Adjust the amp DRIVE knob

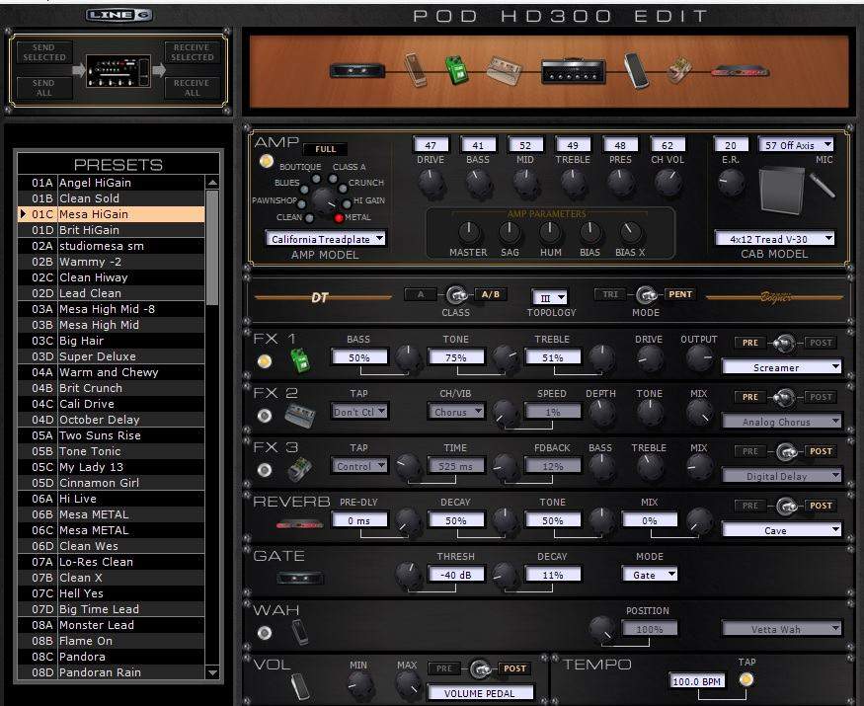coord(431,182)
